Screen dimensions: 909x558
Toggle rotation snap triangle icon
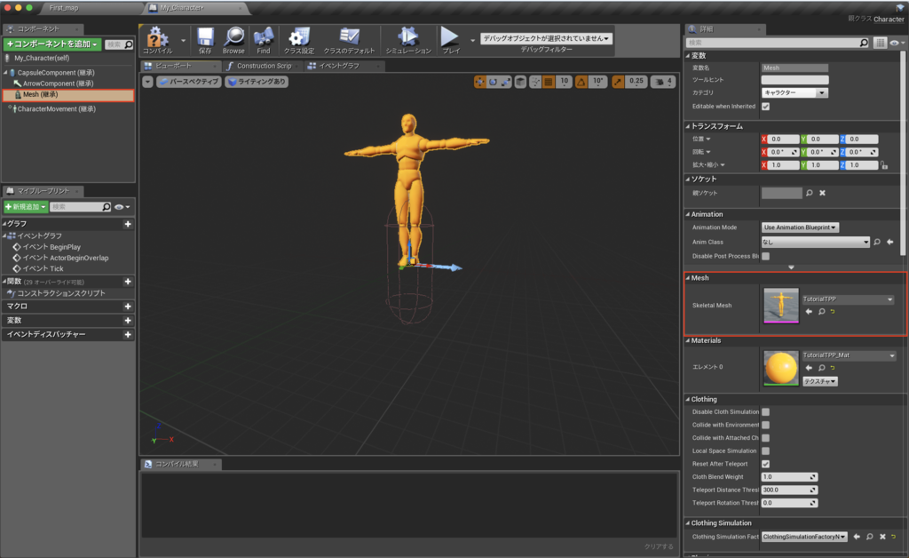pos(581,82)
